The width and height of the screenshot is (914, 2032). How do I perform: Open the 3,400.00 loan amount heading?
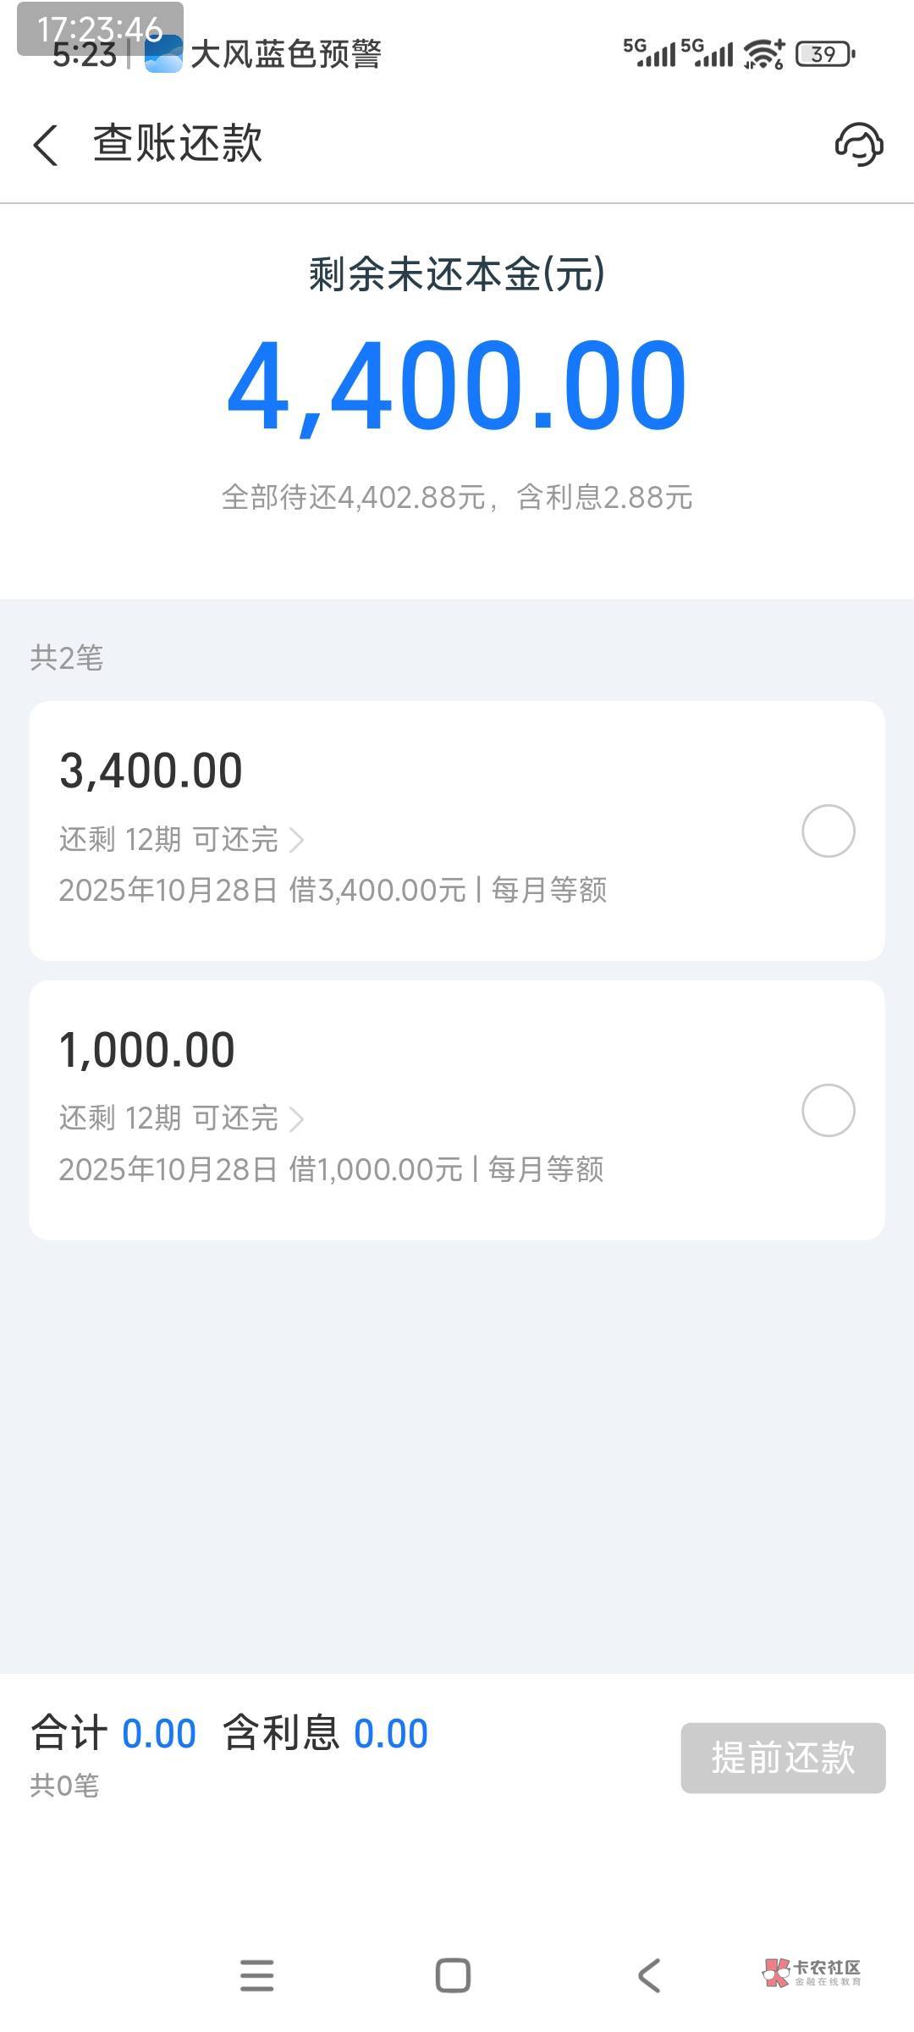click(151, 771)
